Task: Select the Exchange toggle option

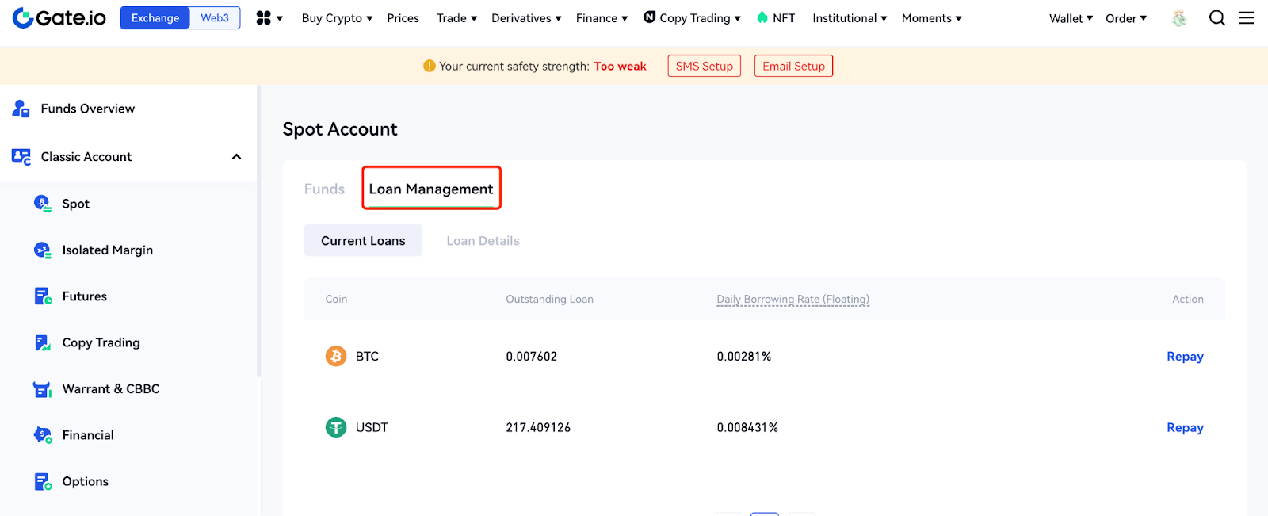Action: 155,17
